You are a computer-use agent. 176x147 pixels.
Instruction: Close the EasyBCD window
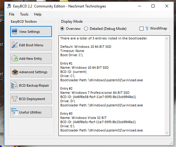pyautogui.click(x=167, y=6)
